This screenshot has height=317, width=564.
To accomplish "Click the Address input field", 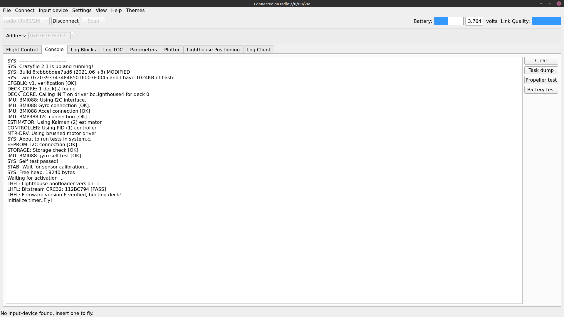I will coord(49,36).
